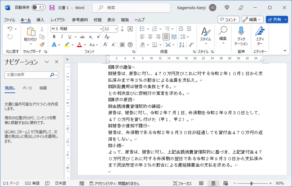Toggle AutoSave switch
The height and width of the screenshot is (187, 292).
tap(39, 8)
